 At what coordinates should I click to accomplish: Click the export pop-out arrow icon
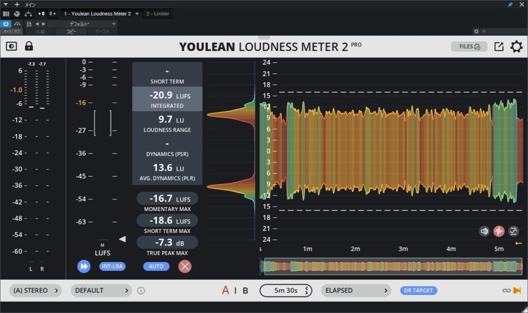[499, 46]
